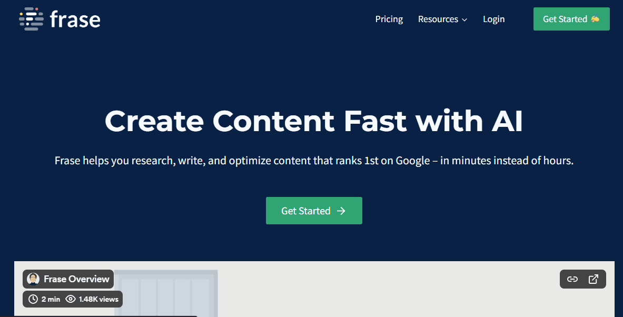Click the center Get Started arrow button

(x=314, y=211)
